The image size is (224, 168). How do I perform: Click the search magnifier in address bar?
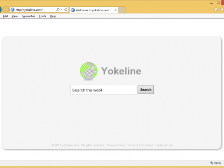58,10
